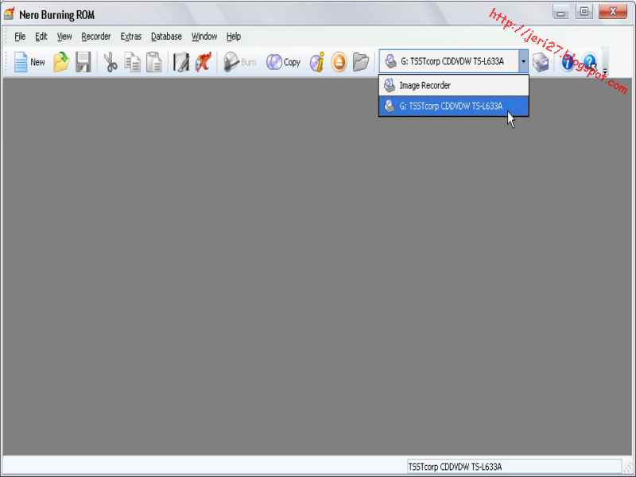The width and height of the screenshot is (636, 477).
Task: Open compilation info pencil icon
Action: point(181,62)
